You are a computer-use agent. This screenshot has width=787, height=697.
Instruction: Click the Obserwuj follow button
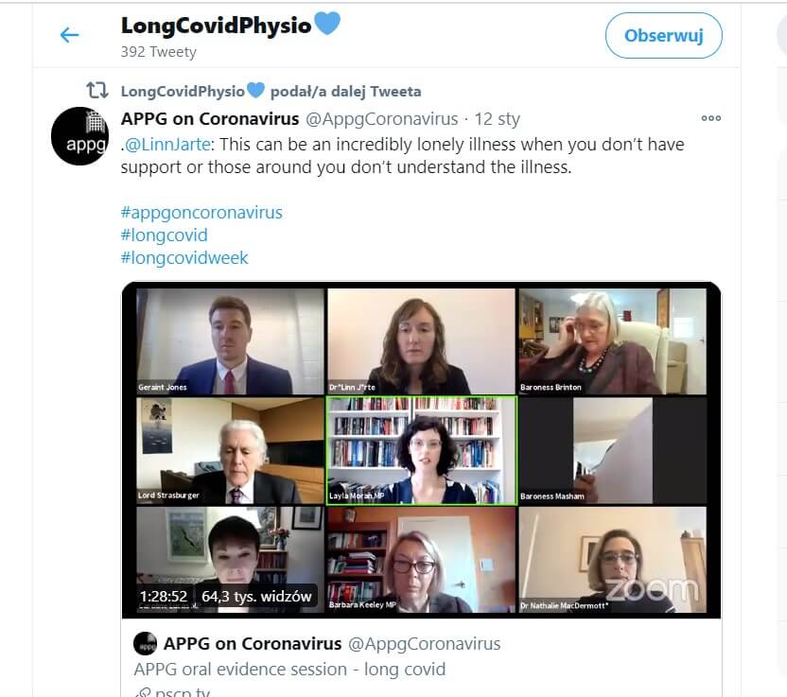coord(663,36)
